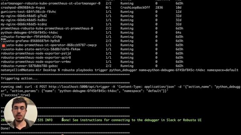241x135 pixels.
Task: Select pod robusta-prometheus-node-exporter-qctr8
Action: click(36, 57)
